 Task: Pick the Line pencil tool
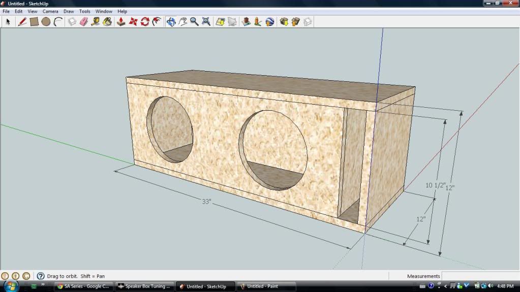pyautogui.click(x=22, y=22)
